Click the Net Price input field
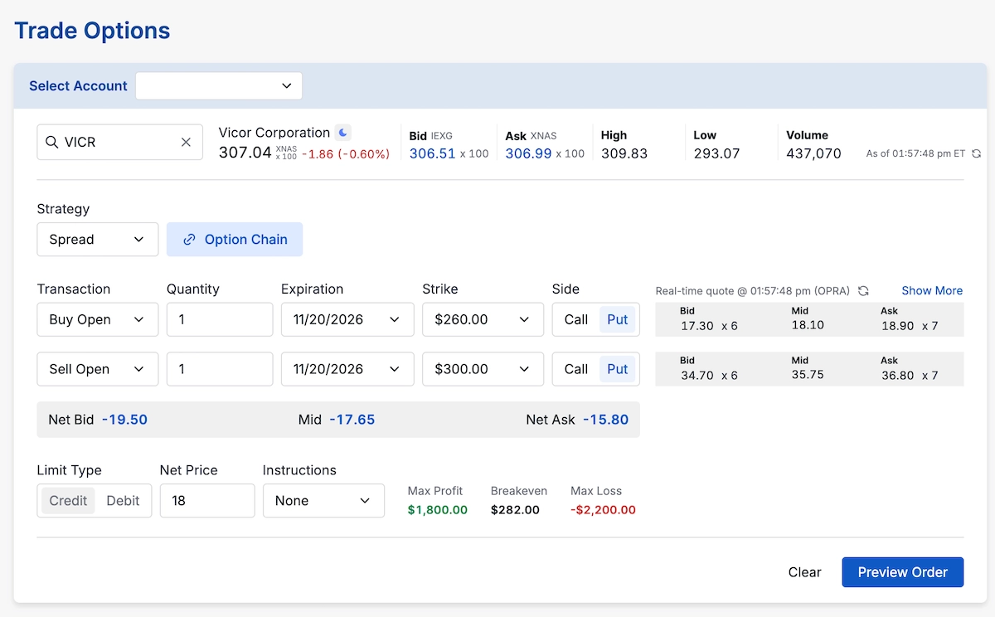This screenshot has width=995, height=617. coord(207,501)
